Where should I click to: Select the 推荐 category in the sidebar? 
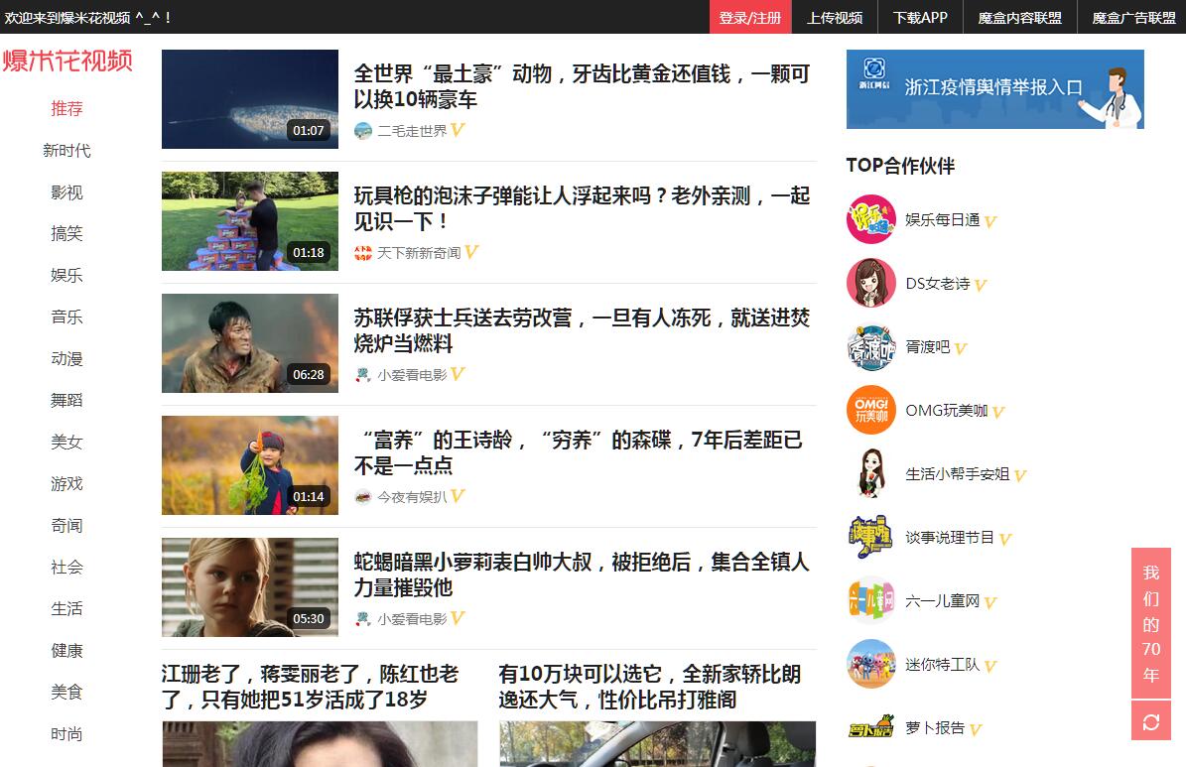coord(66,109)
